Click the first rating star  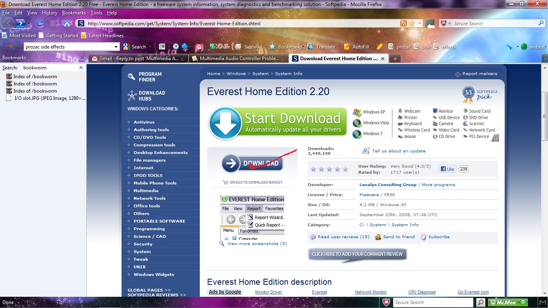pos(314,169)
